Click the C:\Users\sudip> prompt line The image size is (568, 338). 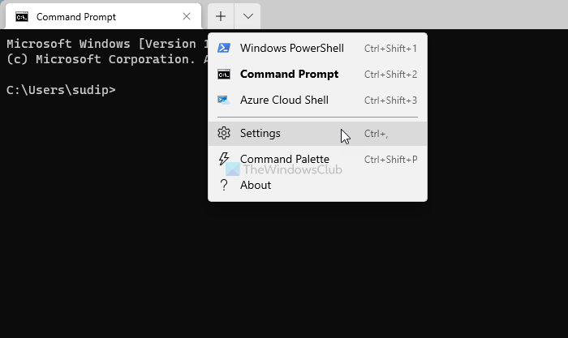[61, 89]
